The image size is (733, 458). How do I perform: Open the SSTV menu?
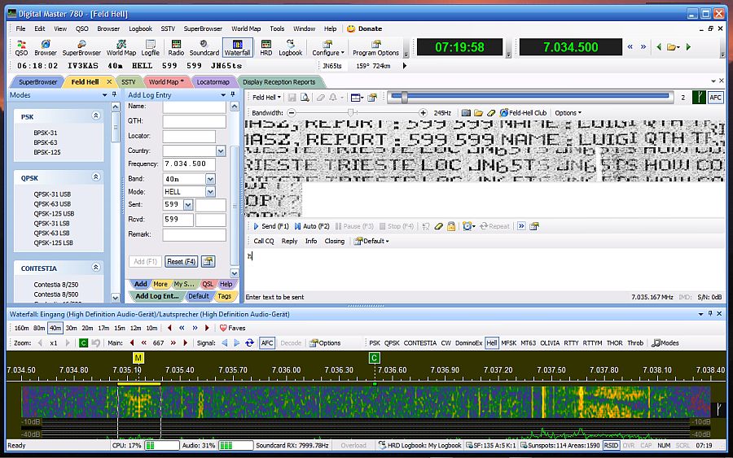pos(167,28)
